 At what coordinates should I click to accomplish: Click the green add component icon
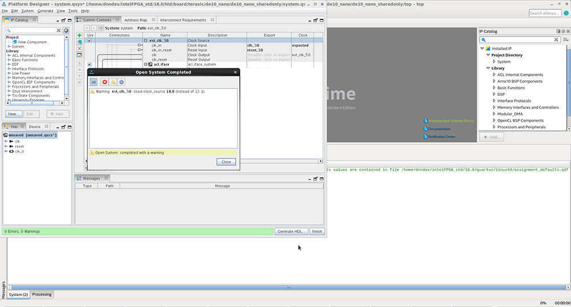pyautogui.click(x=79, y=35)
